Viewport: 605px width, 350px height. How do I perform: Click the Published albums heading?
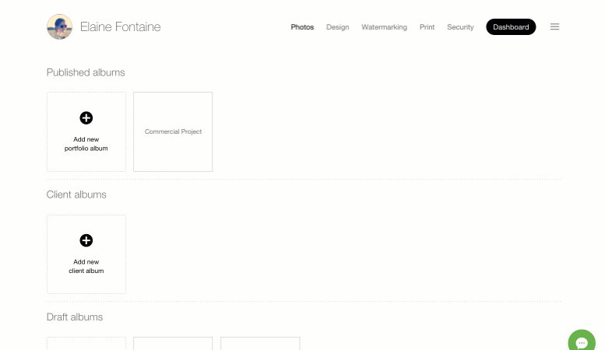pyautogui.click(x=86, y=72)
